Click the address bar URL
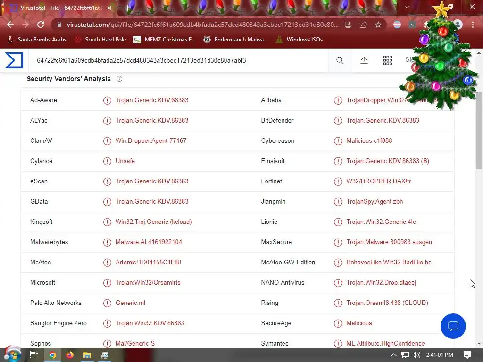The width and height of the screenshot is (483, 362). click(202, 25)
